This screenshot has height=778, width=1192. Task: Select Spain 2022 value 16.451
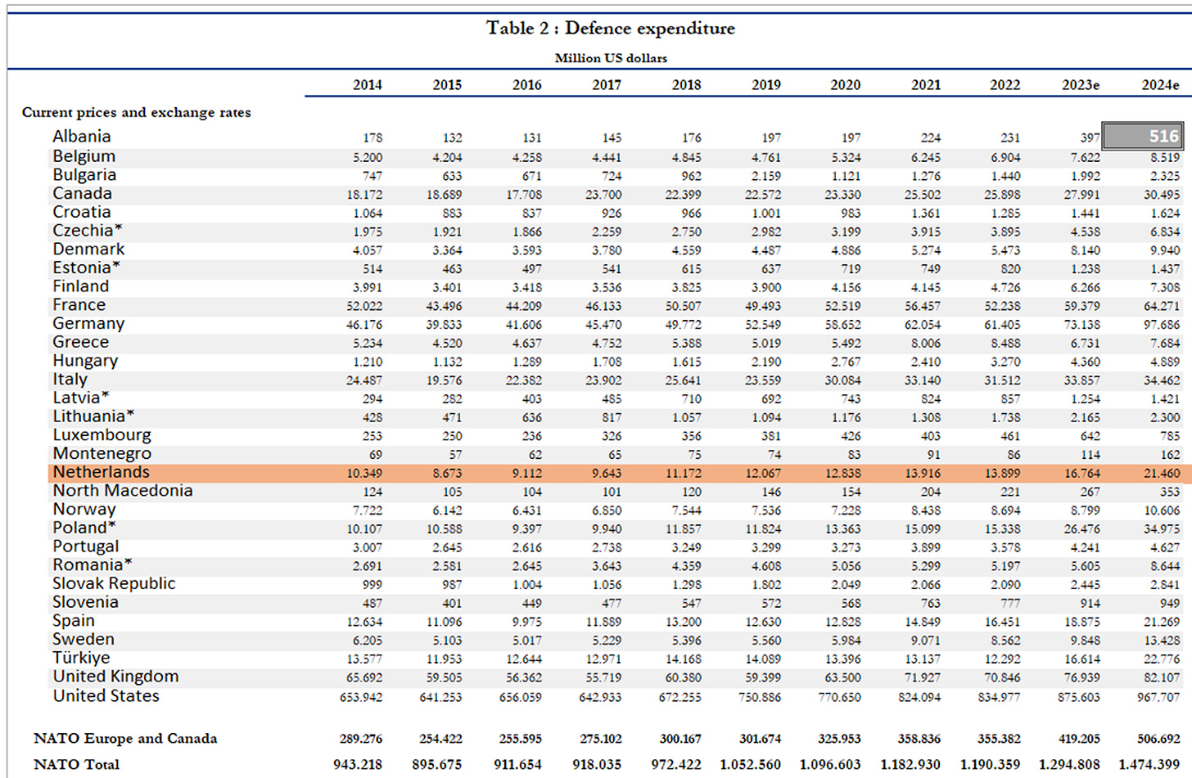click(x=1003, y=623)
